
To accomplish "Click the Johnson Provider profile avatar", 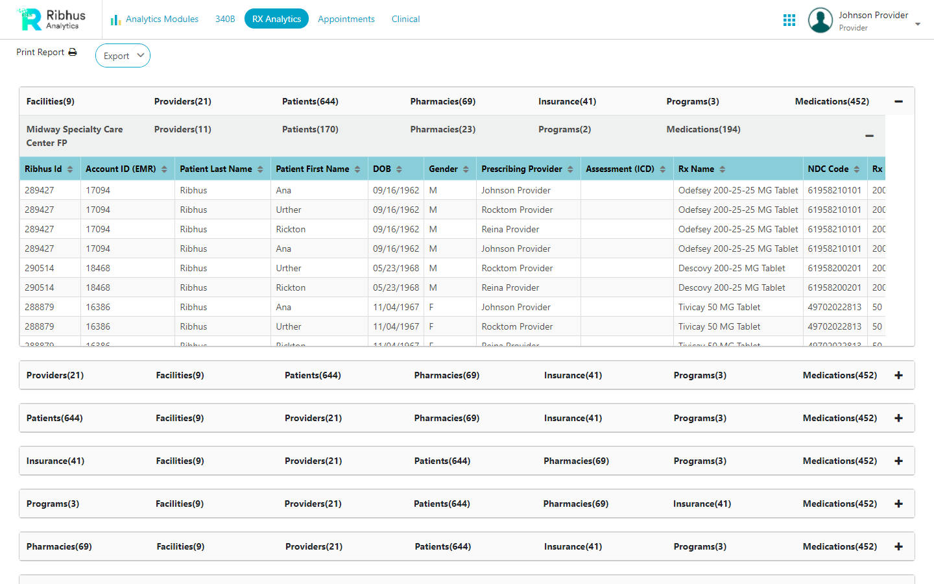I will tap(820, 20).
